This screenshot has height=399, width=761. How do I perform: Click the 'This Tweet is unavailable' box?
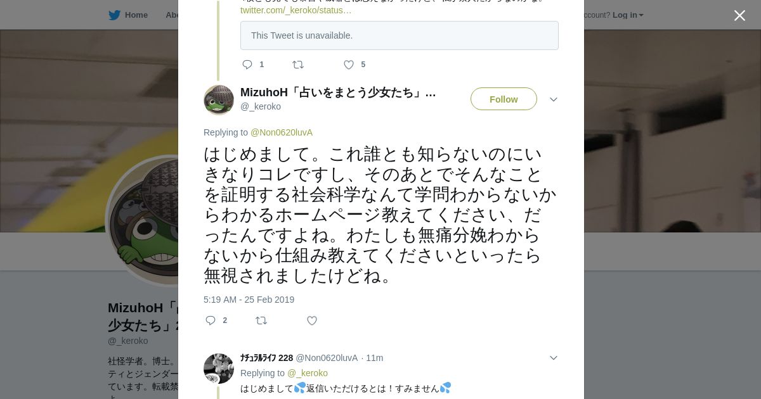pyautogui.click(x=399, y=35)
